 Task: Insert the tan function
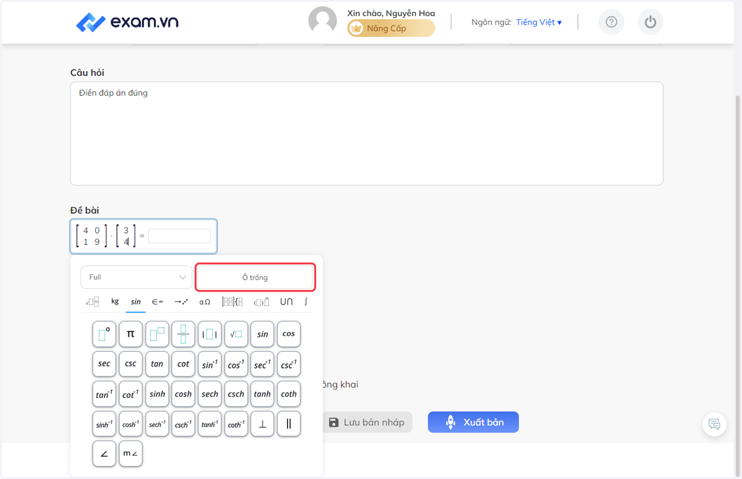pos(157,364)
